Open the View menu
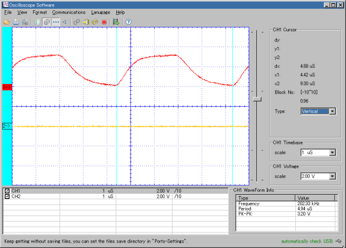 [22, 12]
